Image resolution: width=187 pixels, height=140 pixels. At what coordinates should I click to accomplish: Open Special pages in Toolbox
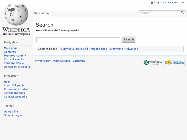click(13, 115)
